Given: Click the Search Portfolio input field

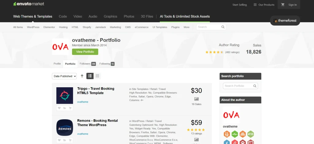Looking at the screenshot, I should click(238, 86).
